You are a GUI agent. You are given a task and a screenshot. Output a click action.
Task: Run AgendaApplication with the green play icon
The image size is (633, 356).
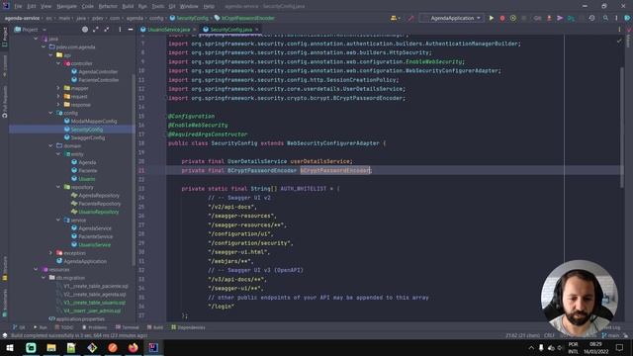pyautogui.click(x=492, y=18)
